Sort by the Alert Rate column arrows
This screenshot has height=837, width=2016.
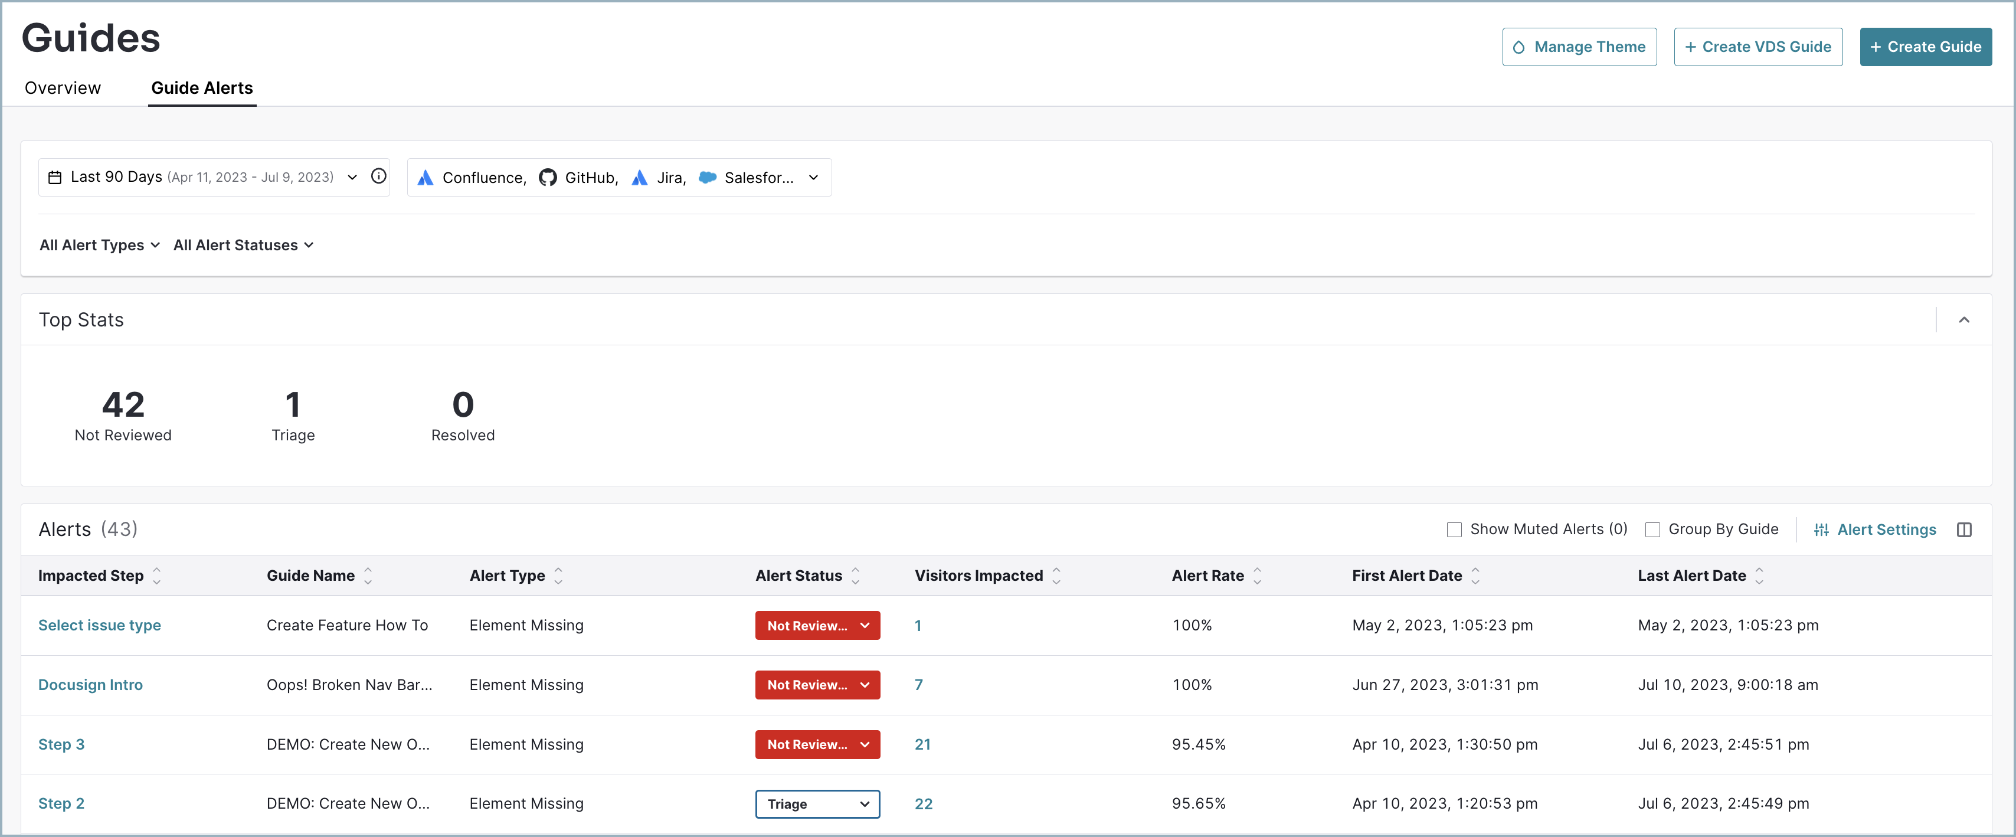point(1257,576)
